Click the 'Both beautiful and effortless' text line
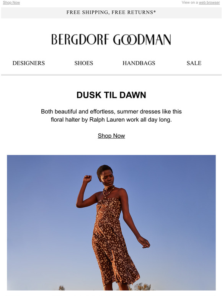 [111, 112]
